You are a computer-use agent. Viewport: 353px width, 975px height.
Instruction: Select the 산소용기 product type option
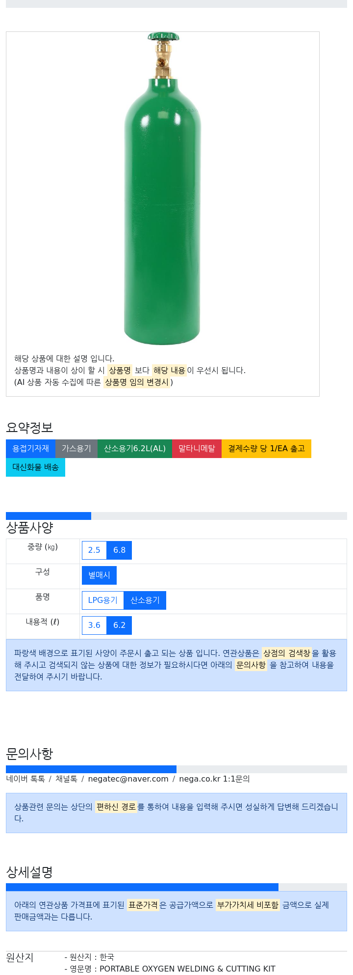[145, 600]
